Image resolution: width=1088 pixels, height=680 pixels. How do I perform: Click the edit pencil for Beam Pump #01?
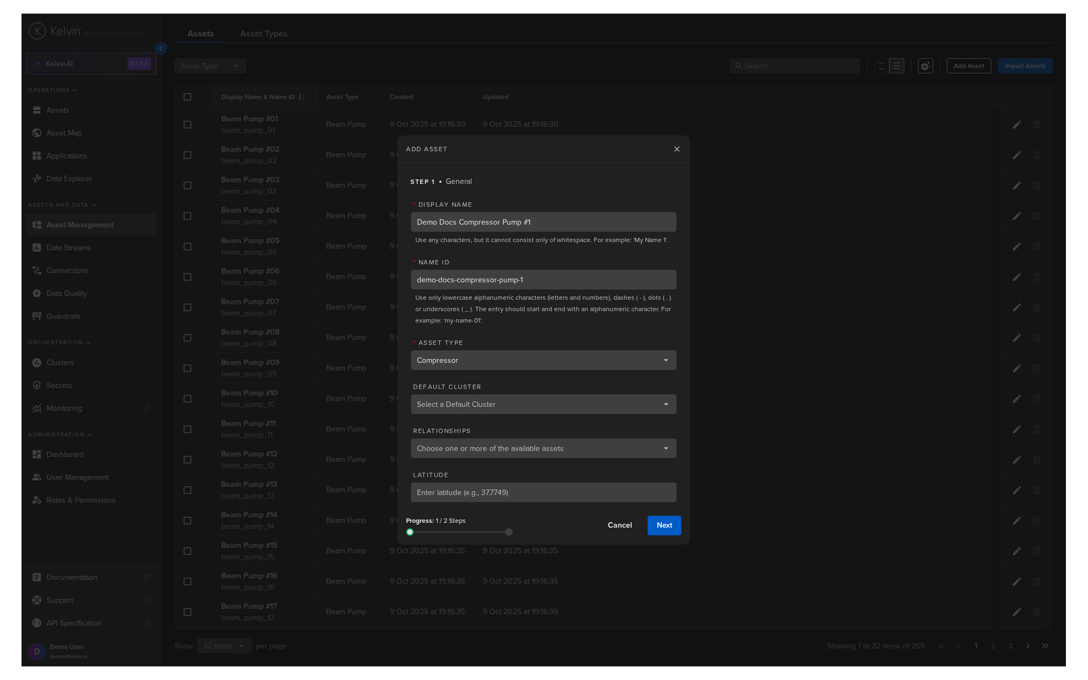coord(1017,125)
